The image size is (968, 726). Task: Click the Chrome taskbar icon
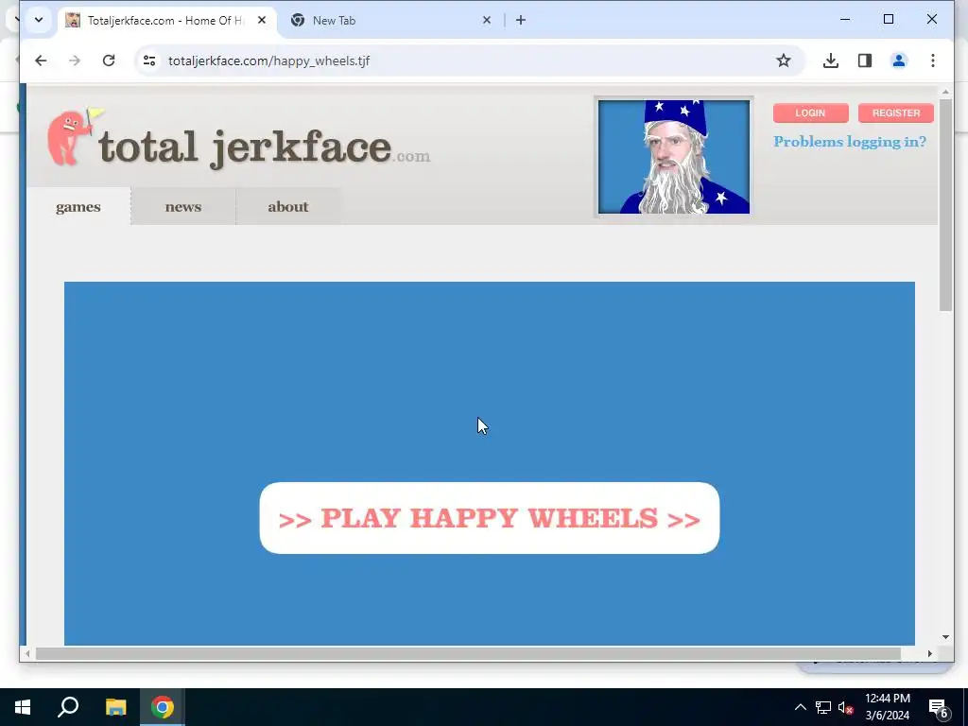(x=163, y=707)
